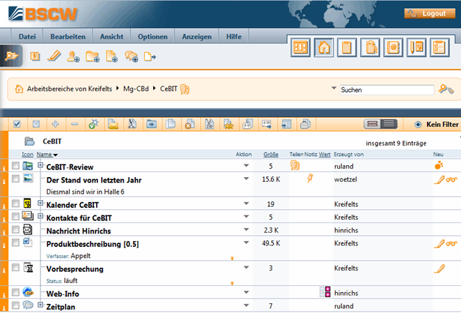The width and height of the screenshot is (461, 313).
Task: Open the Vorbesprechung entry link
Action: (x=75, y=269)
